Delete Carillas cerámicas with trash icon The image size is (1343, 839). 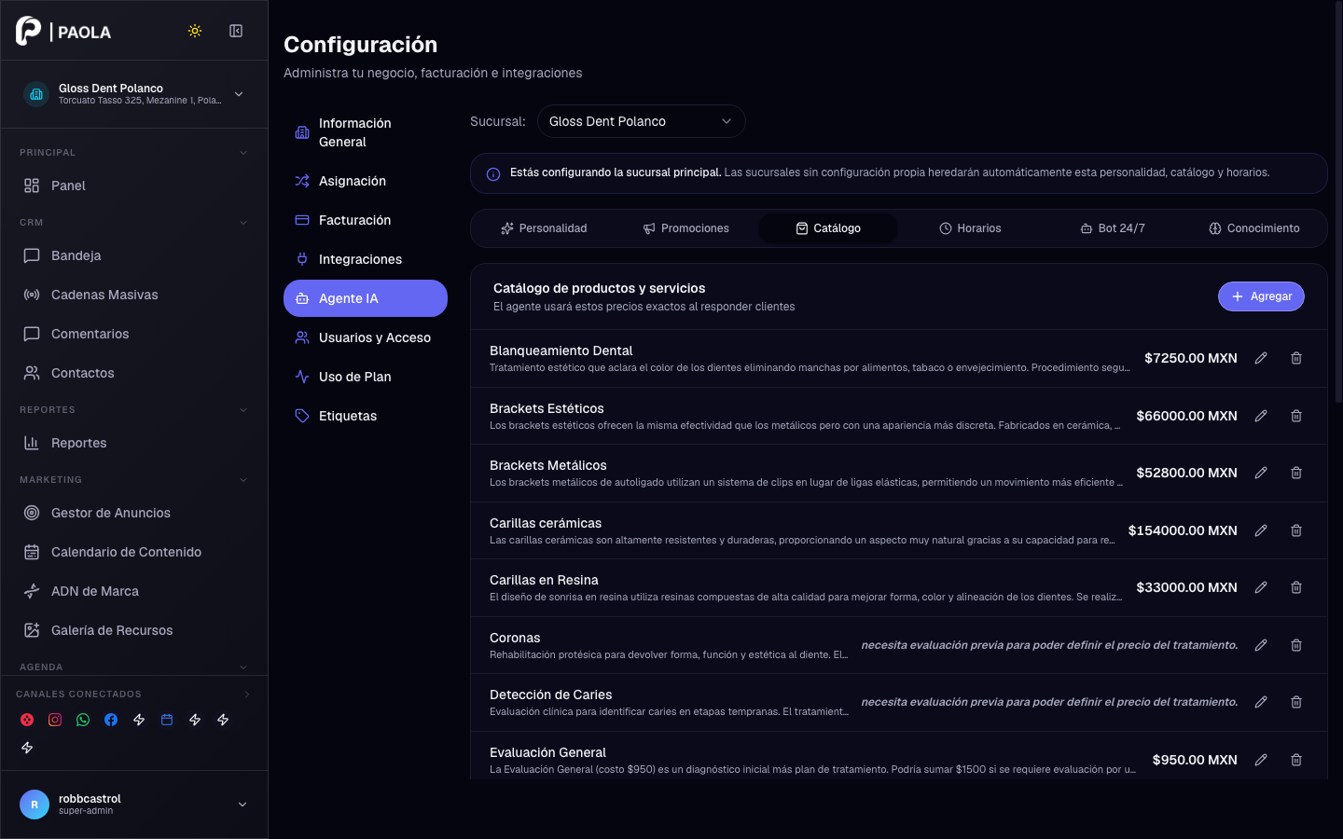tap(1296, 530)
